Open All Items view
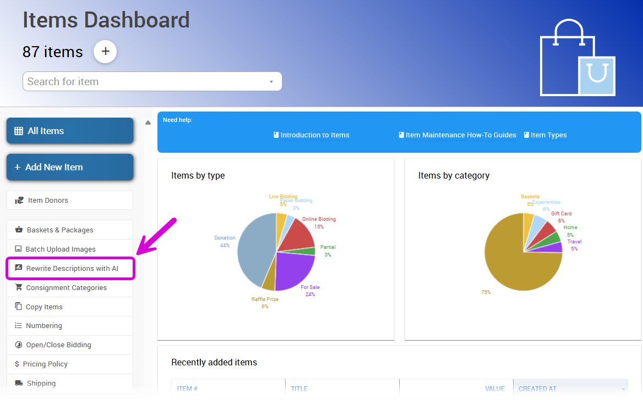The width and height of the screenshot is (643, 400). coord(70,131)
